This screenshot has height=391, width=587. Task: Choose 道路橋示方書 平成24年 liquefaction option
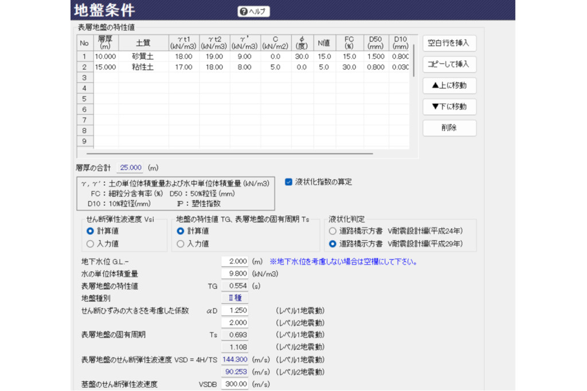click(332, 231)
